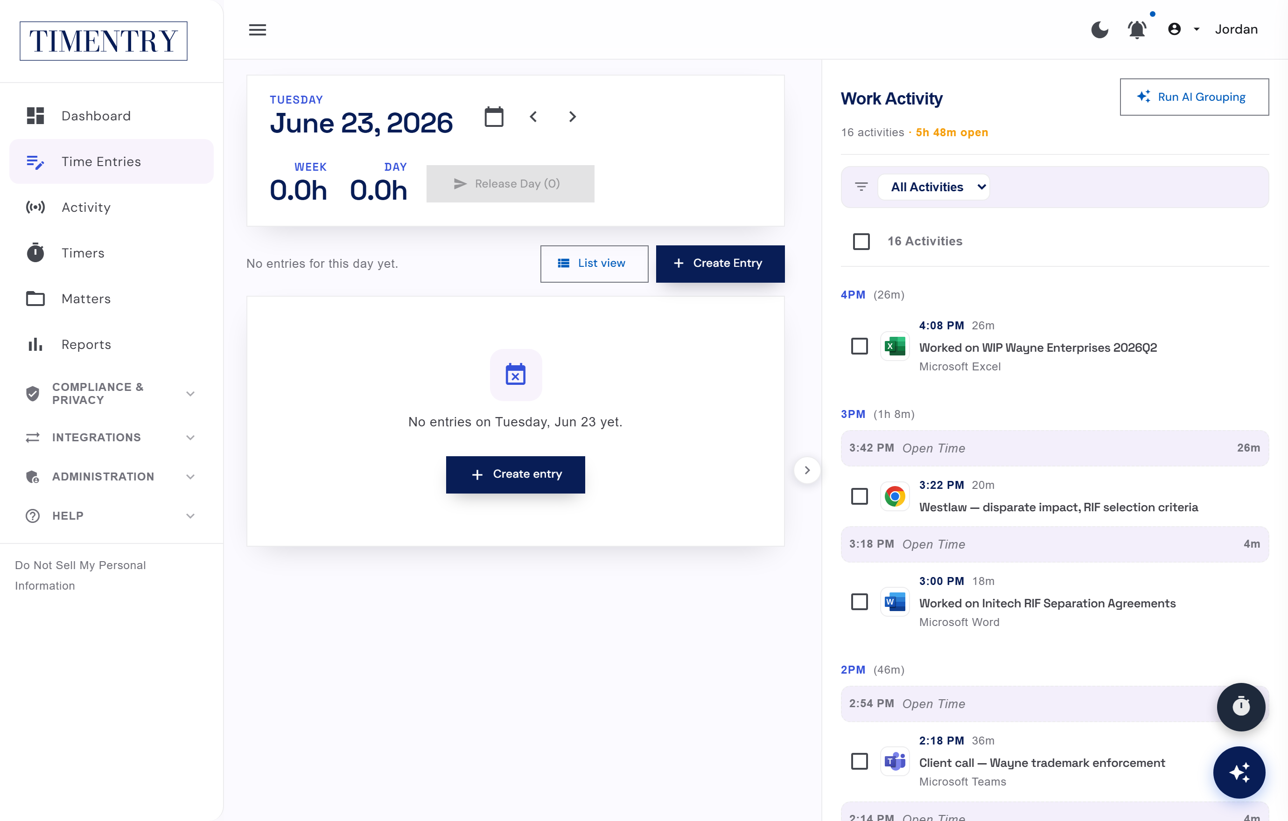
Task: Expand Help section
Action: 111,516
